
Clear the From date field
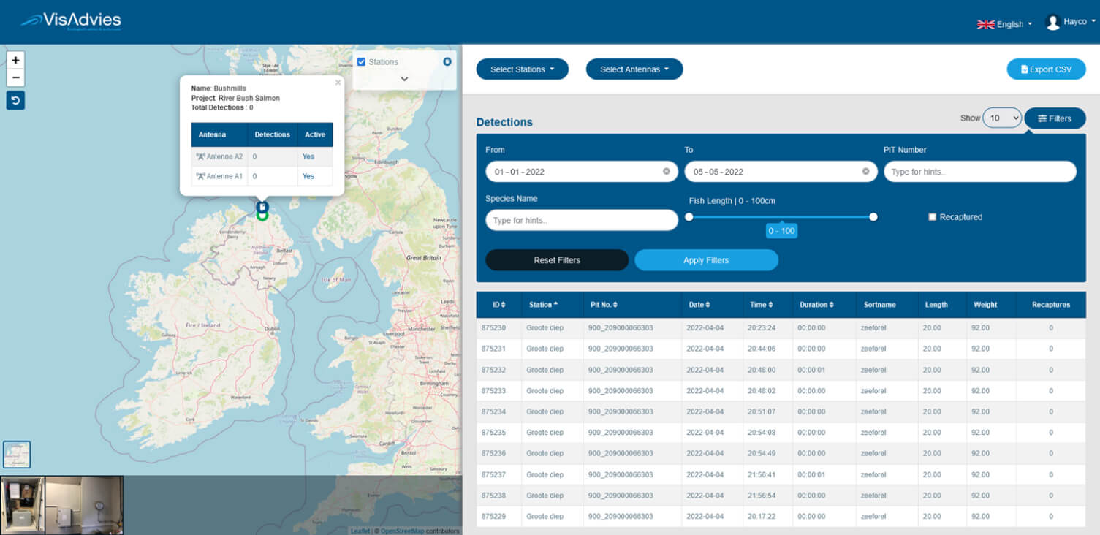(666, 172)
